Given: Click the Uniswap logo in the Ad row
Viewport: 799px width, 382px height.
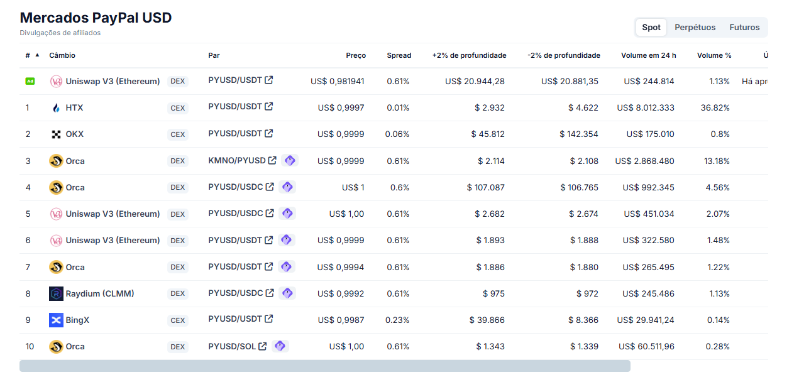Looking at the screenshot, I should pyautogui.click(x=57, y=81).
